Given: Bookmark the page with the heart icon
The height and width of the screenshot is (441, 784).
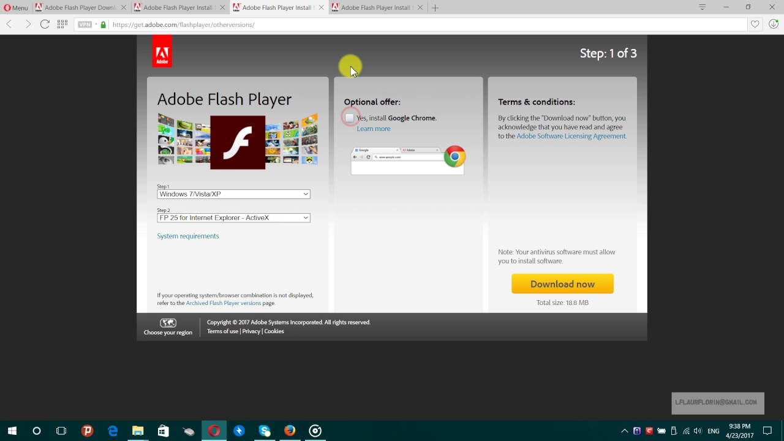Looking at the screenshot, I should click(x=755, y=24).
